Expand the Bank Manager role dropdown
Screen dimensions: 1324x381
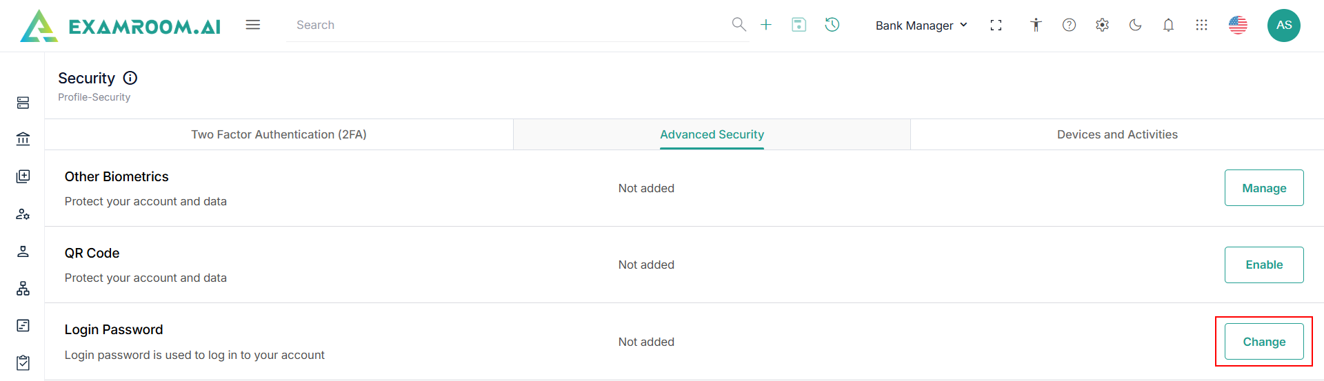[921, 25]
